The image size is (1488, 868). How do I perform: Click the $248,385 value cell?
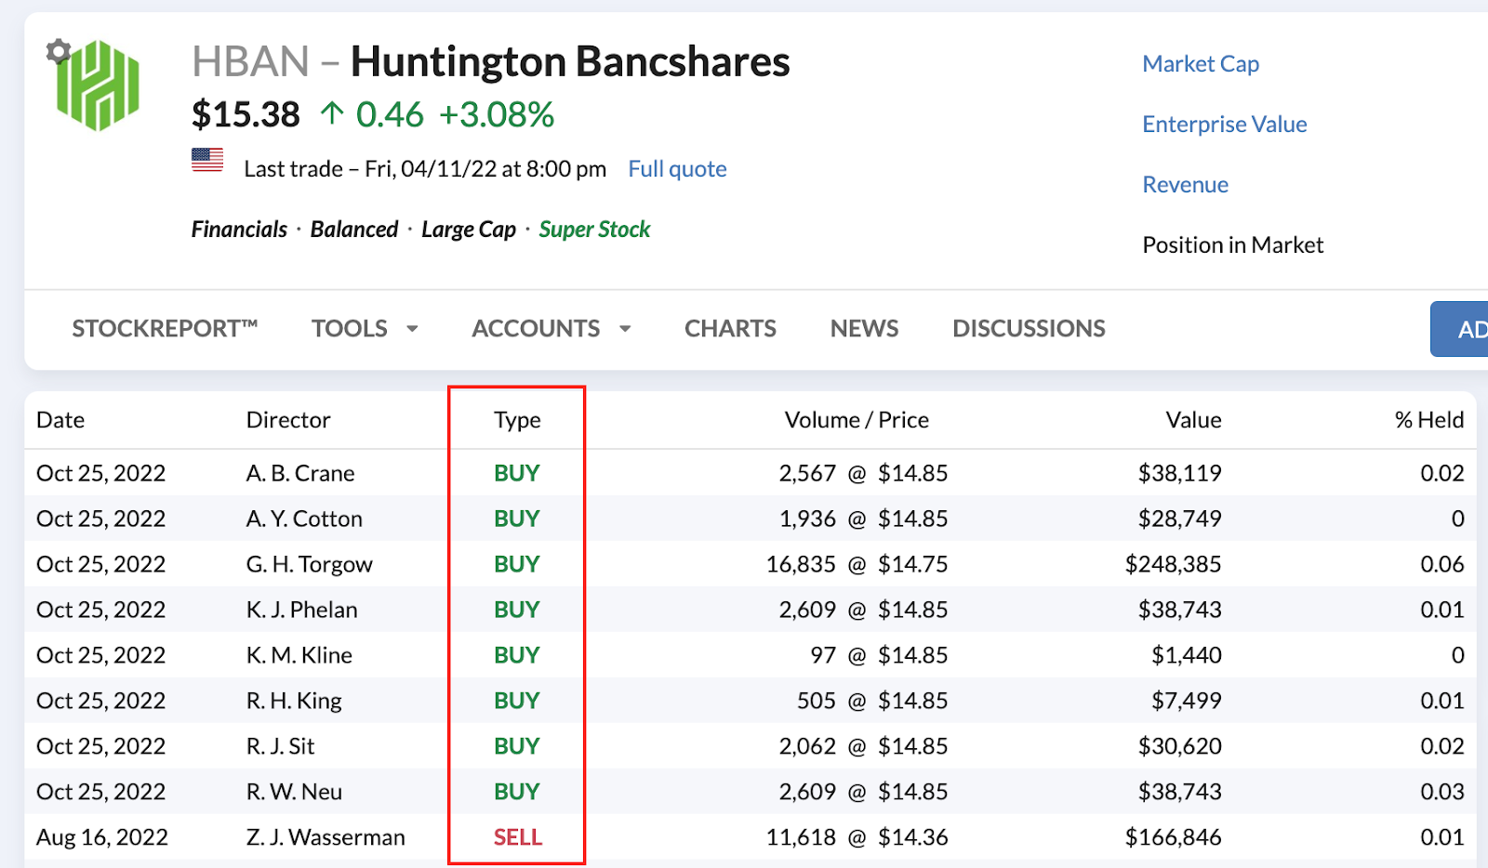click(1173, 565)
